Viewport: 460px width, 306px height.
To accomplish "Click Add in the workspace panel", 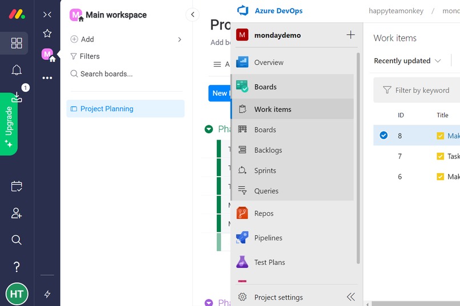I will click(x=82, y=39).
